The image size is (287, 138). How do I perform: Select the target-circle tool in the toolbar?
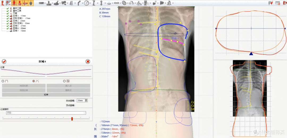click(x=86, y=3)
